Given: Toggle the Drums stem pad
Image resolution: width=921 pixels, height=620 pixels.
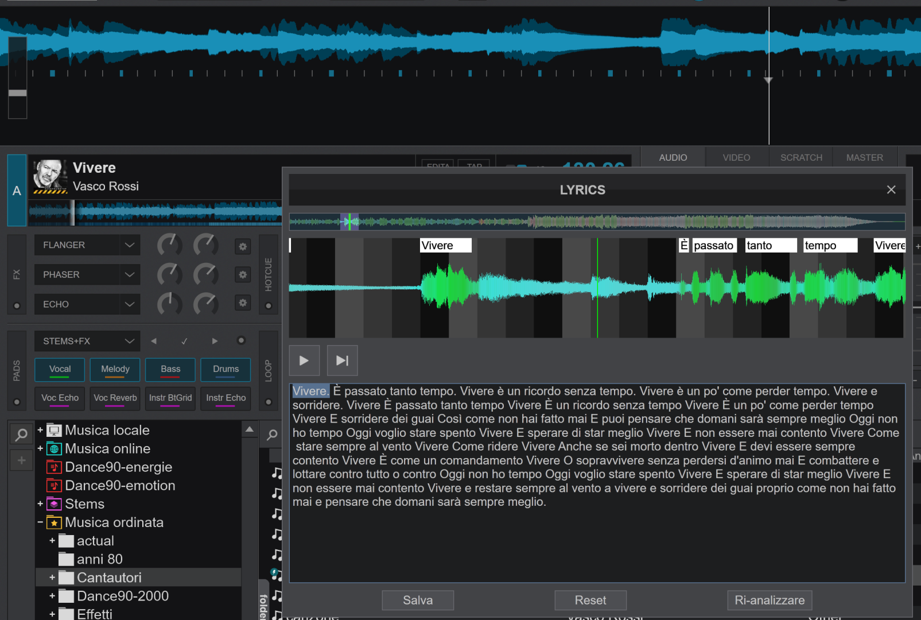Looking at the screenshot, I should coord(226,369).
